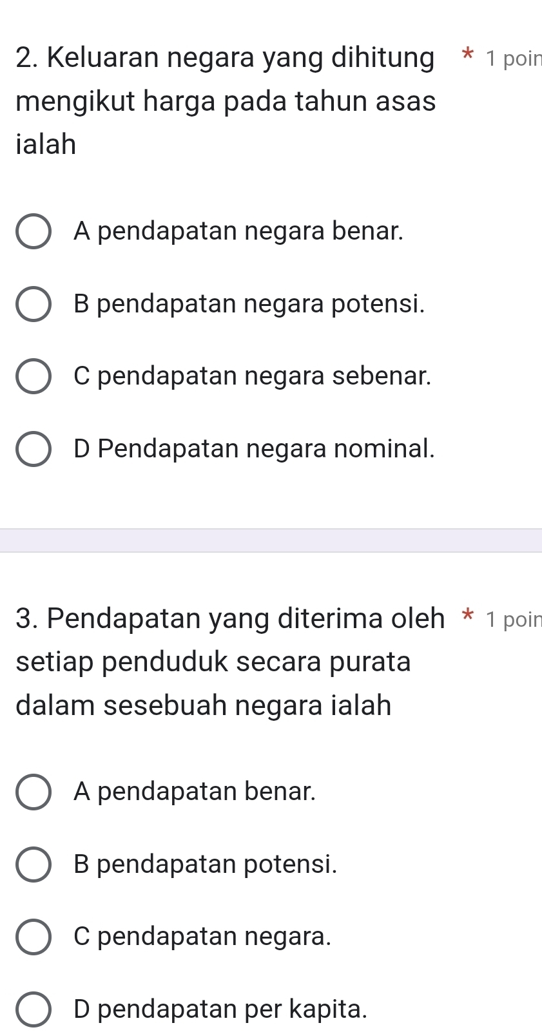Viewport: 542px width, 1032px height.
Task: Pick radio circle for 'D Pendapatan negara nominal'
Action: coord(34,449)
